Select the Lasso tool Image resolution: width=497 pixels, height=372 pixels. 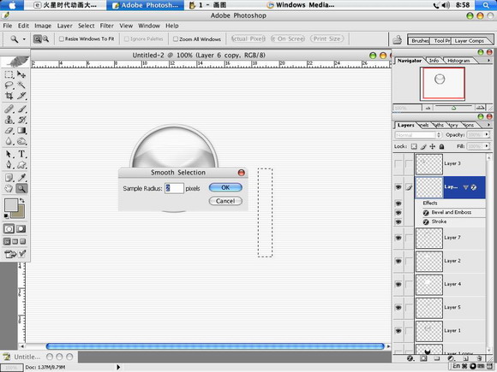pos(9,85)
